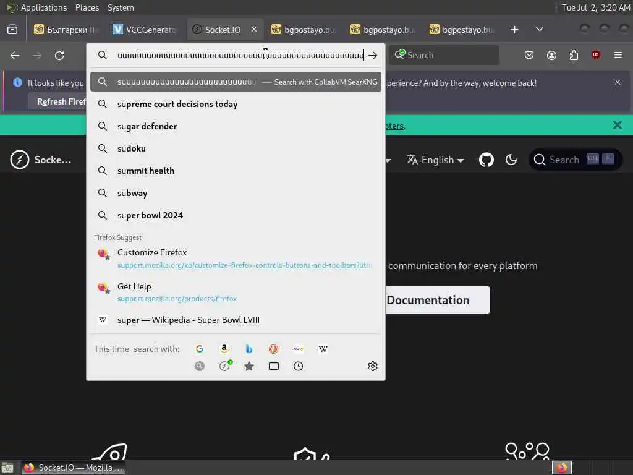Open Get Help support suggestion
The height and width of the screenshot is (475, 633).
(x=236, y=293)
